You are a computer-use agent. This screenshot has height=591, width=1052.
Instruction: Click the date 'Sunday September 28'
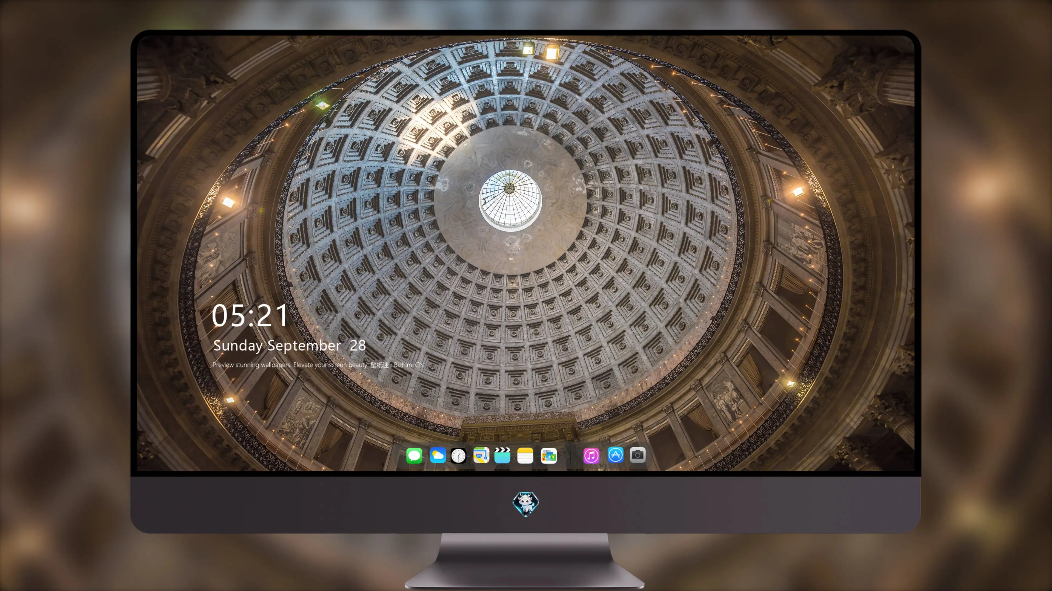pyautogui.click(x=289, y=346)
